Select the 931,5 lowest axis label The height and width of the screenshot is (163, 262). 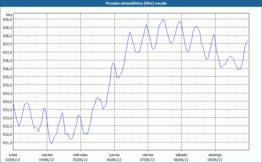7,142
